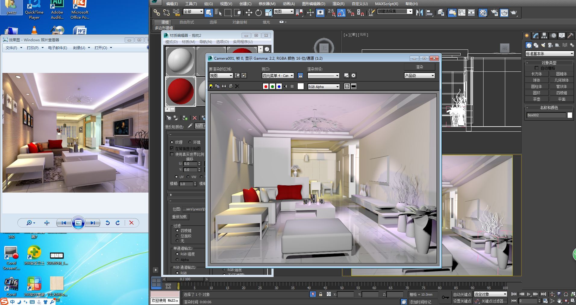Select the Link tool in main toolbar
576x305 pixels.
tap(157, 12)
